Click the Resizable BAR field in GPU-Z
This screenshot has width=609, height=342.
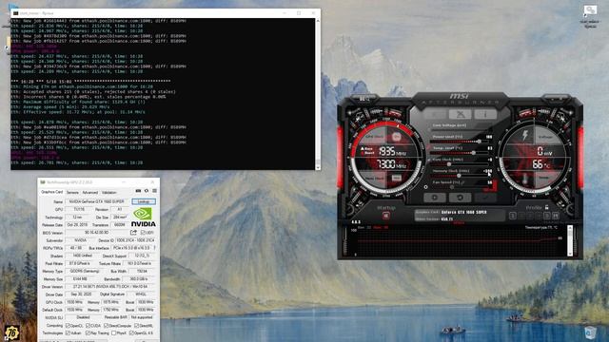pyautogui.click(x=143, y=317)
